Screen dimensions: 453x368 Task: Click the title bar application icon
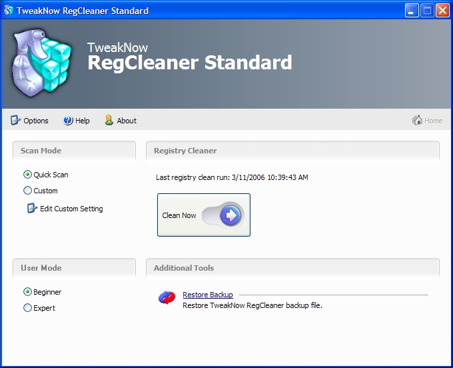point(9,11)
